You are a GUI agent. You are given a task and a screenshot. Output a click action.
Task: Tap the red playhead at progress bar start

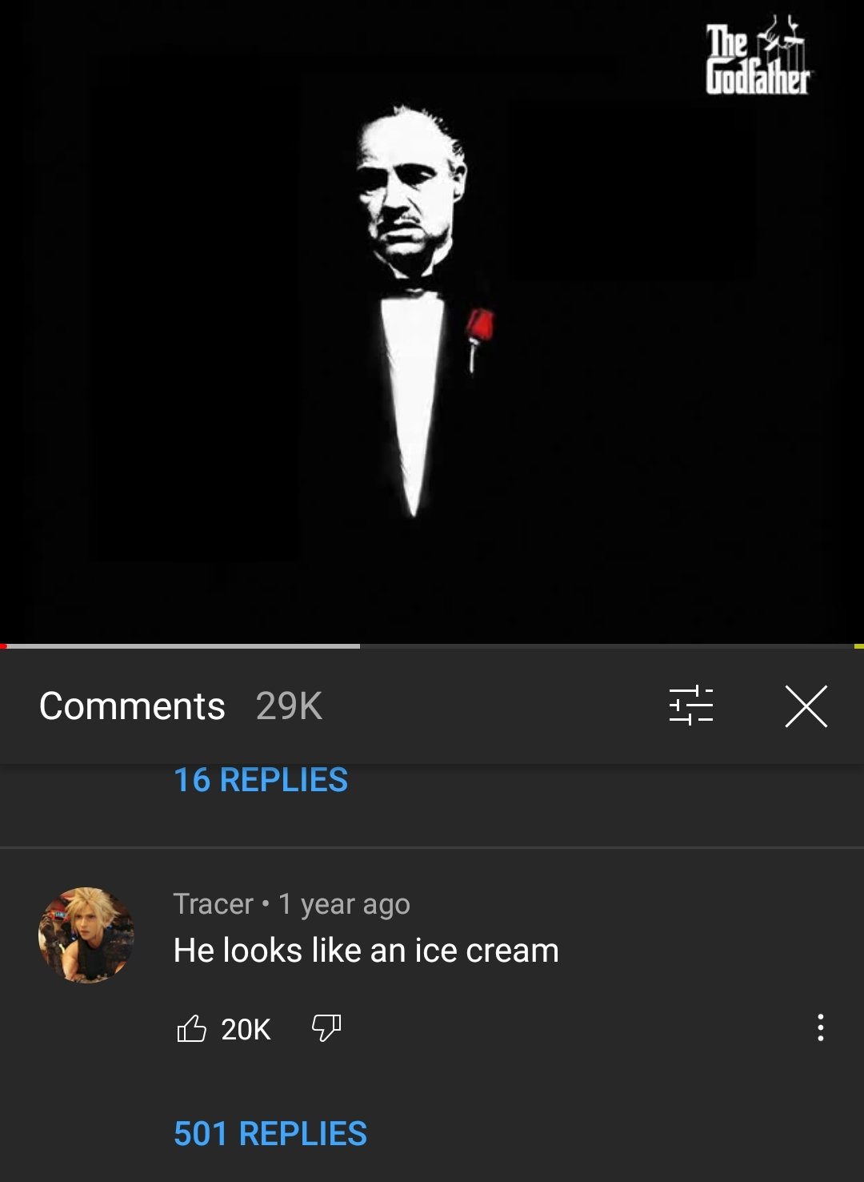(x=4, y=645)
